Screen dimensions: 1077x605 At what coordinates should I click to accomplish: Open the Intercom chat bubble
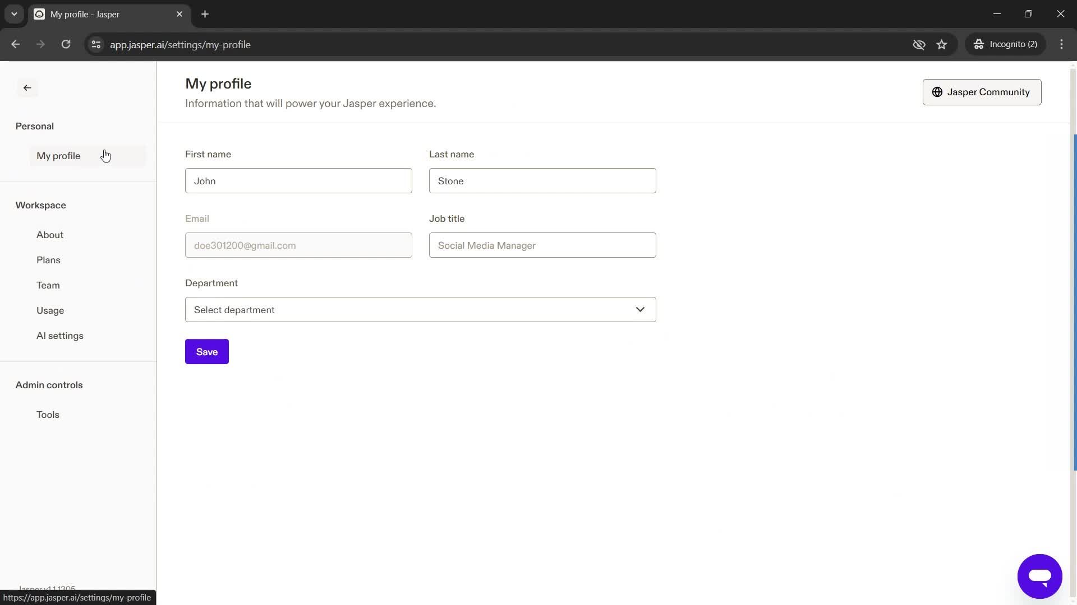[x=1039, y=576]
